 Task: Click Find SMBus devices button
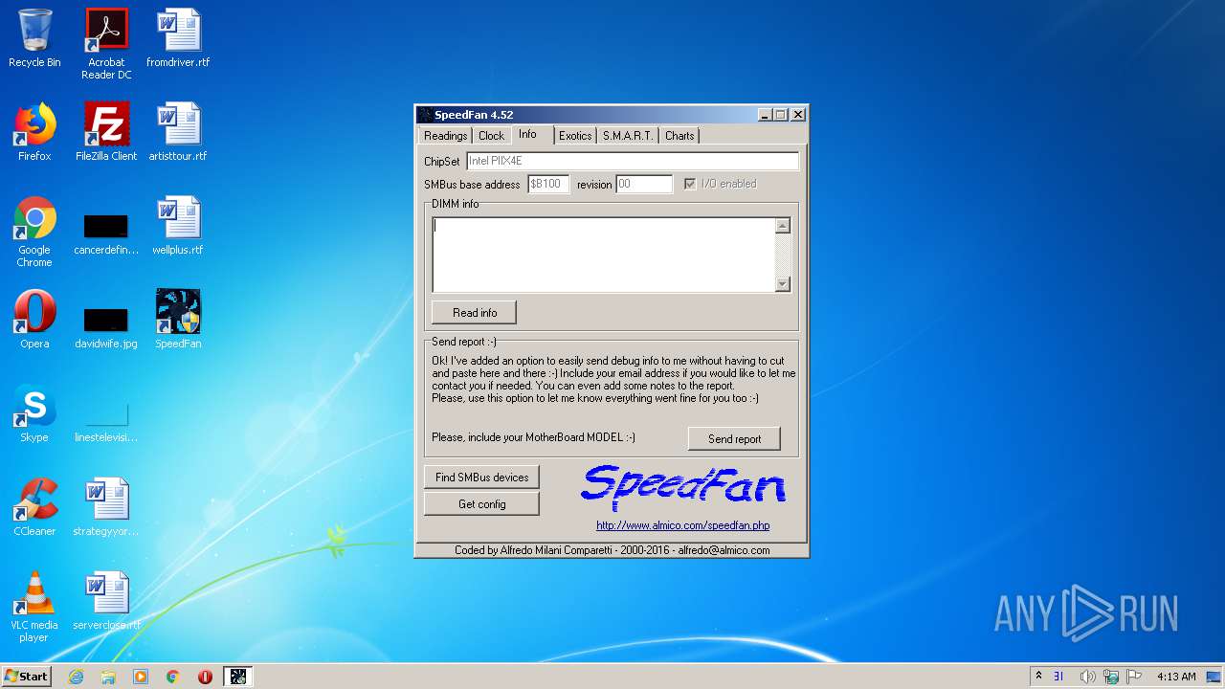481,478
